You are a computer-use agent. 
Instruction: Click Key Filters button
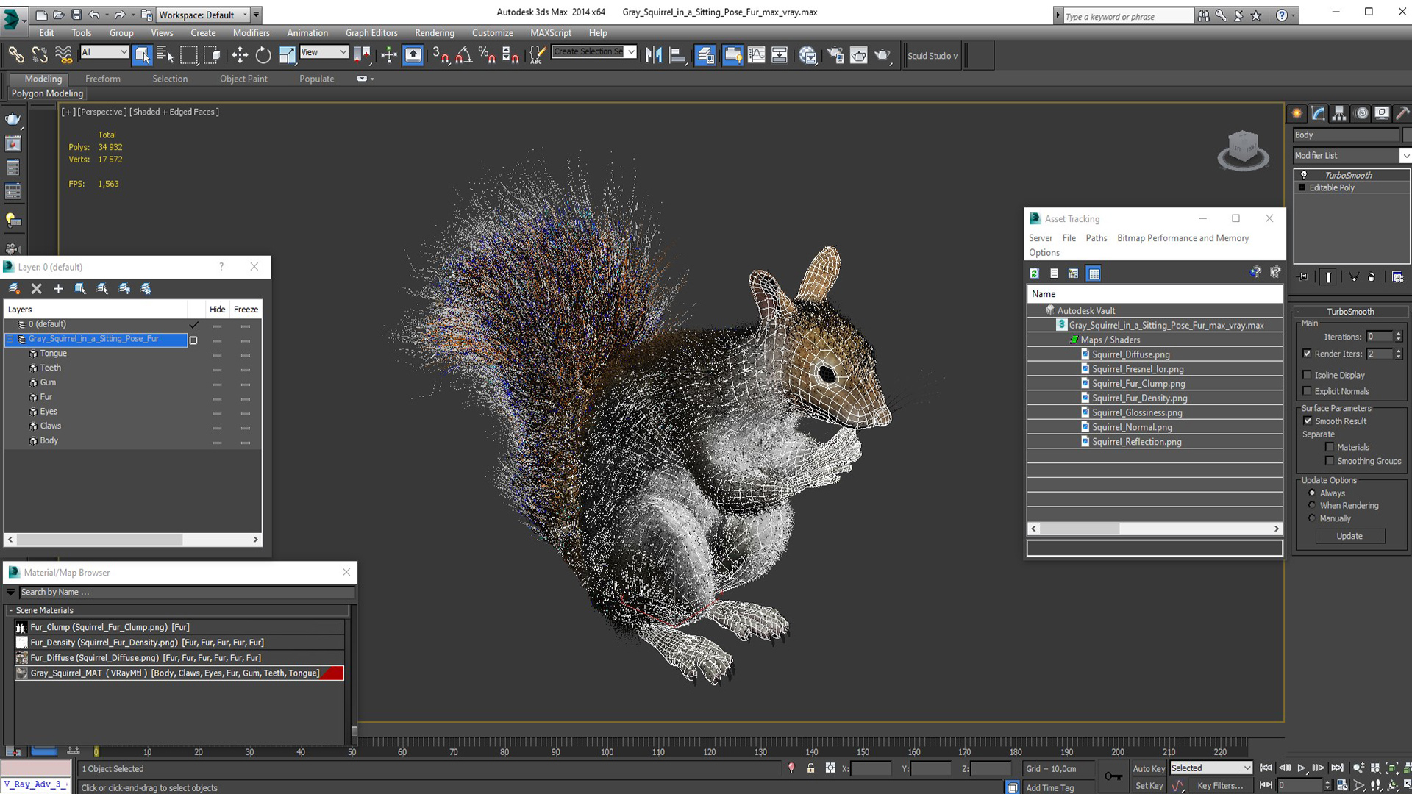click(x=1220, y=786)
